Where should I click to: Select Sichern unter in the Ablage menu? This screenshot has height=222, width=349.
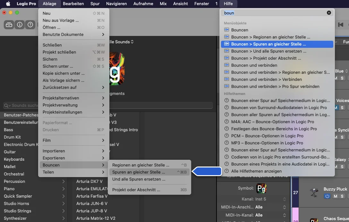coord(74,66)
